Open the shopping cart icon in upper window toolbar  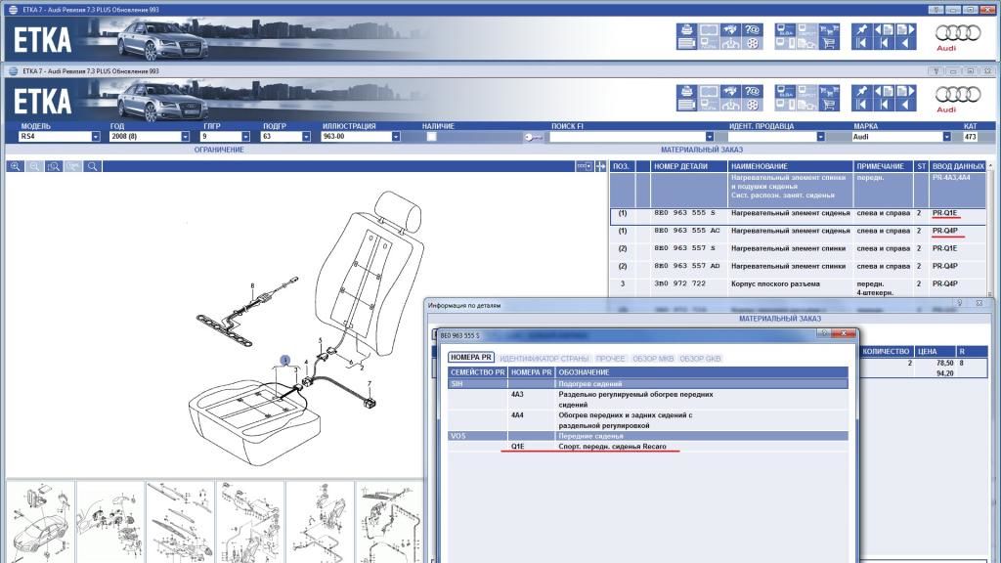(x=829, y=43)
